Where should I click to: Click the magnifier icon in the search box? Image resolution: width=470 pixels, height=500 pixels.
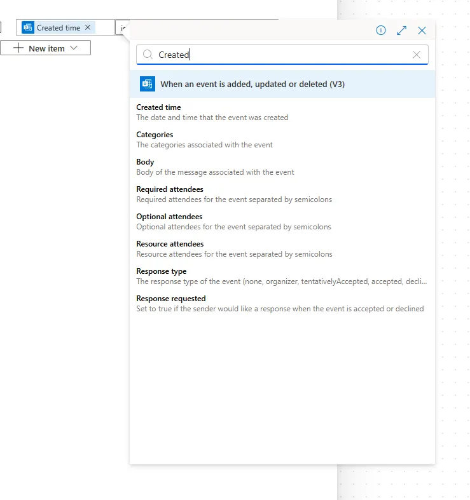148,55
